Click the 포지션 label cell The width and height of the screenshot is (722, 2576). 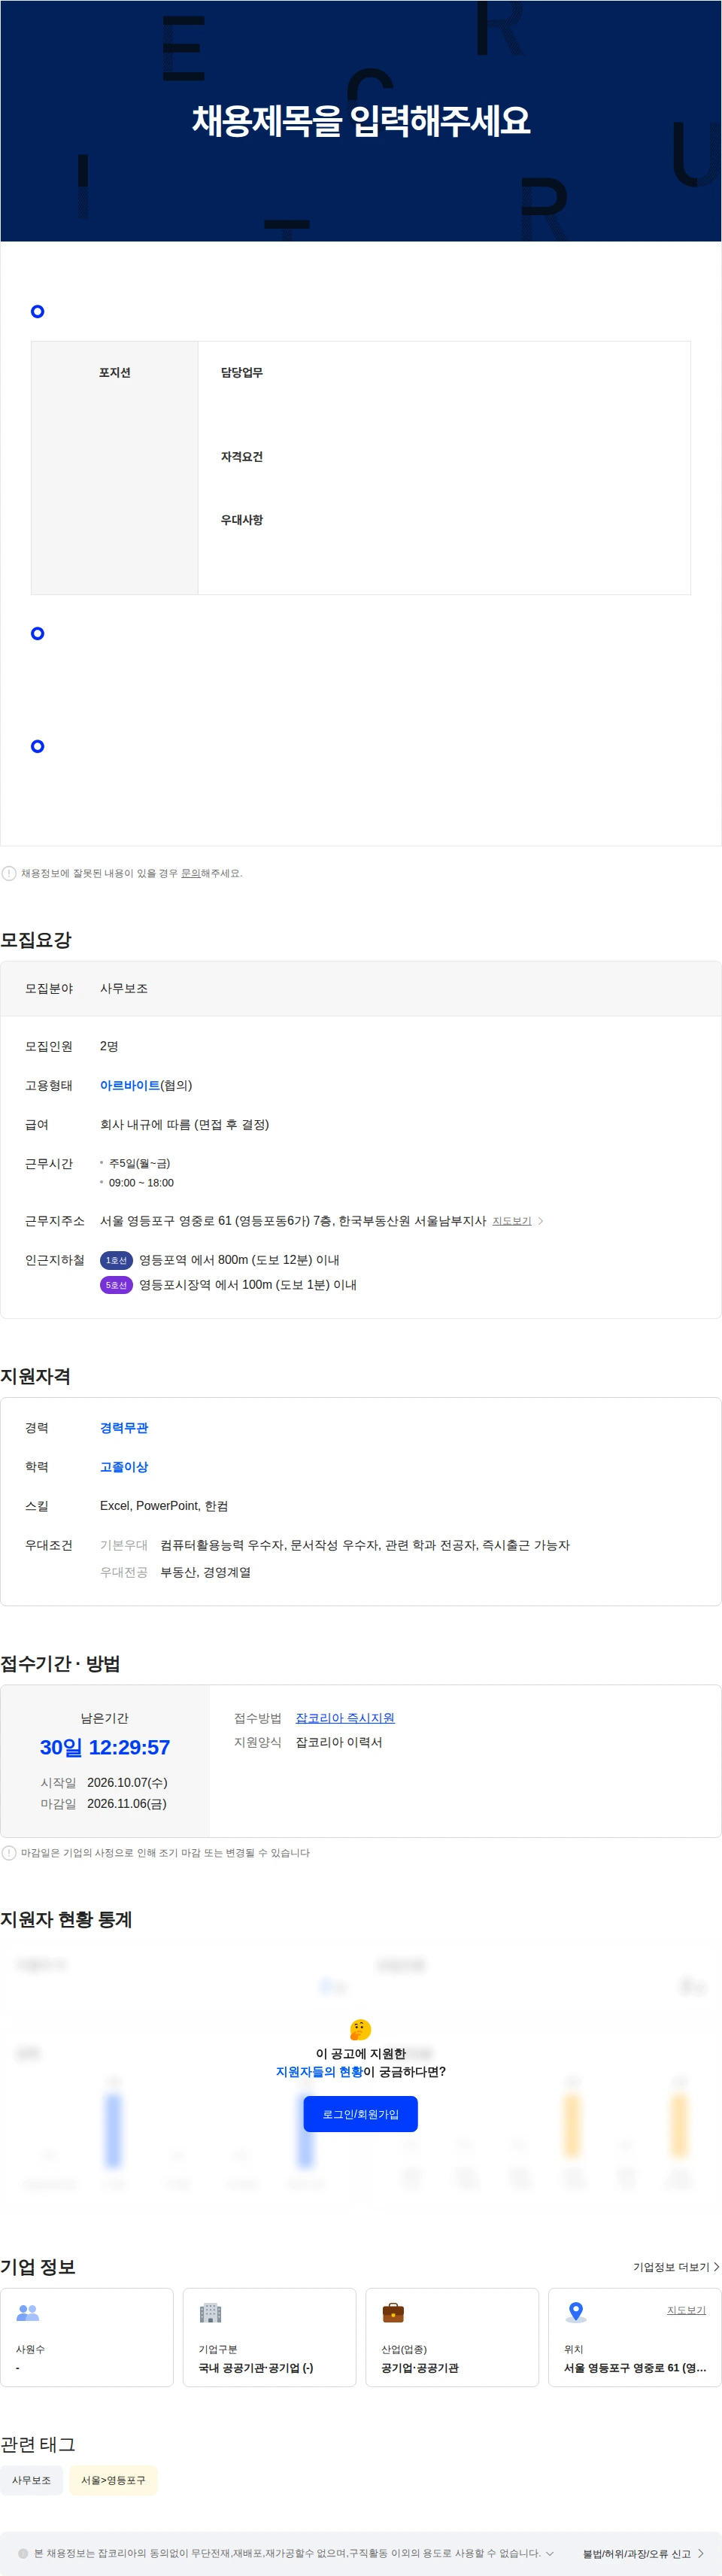(115, 468)
